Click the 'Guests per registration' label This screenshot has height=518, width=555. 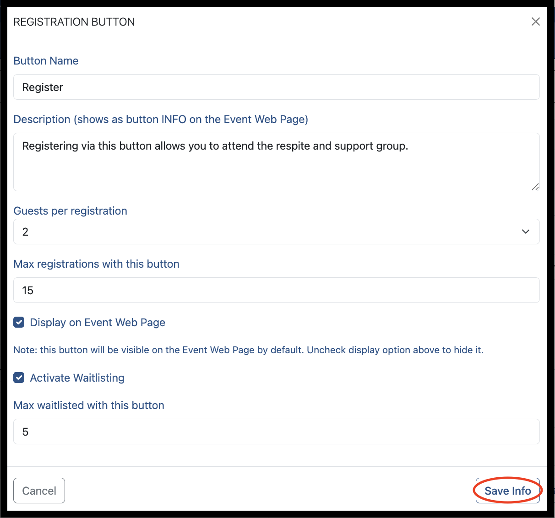71,211
